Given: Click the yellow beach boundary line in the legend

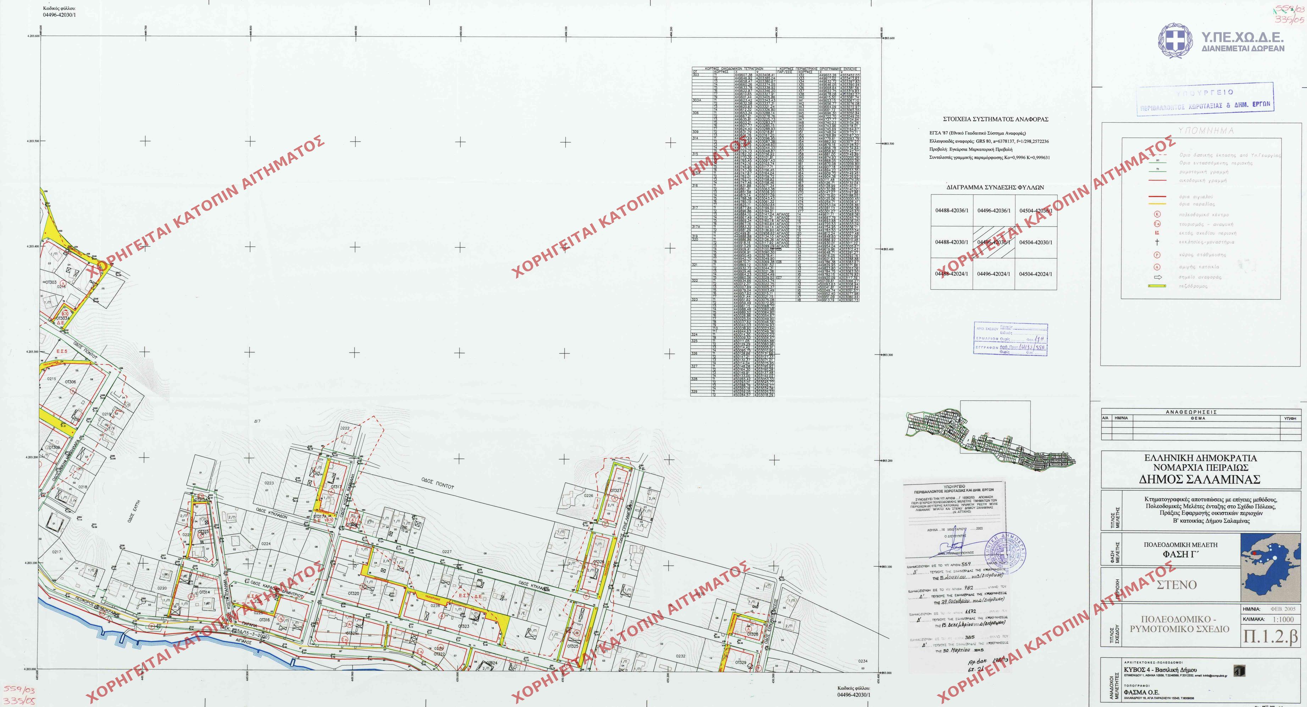Looking at the screenshot, I should click(1157, 204).
